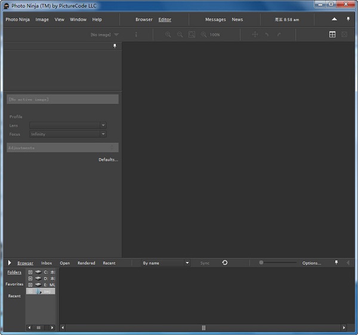The image size is (358, 335).
Task: Toggle the pin in browser panel bar
Action: point(336,263)
